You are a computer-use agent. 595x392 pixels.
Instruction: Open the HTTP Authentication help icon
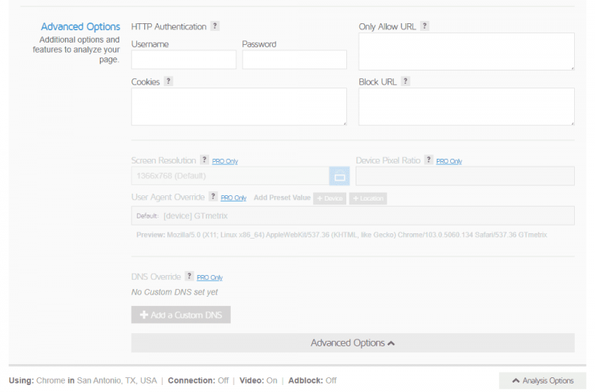(x=215, y=26)
